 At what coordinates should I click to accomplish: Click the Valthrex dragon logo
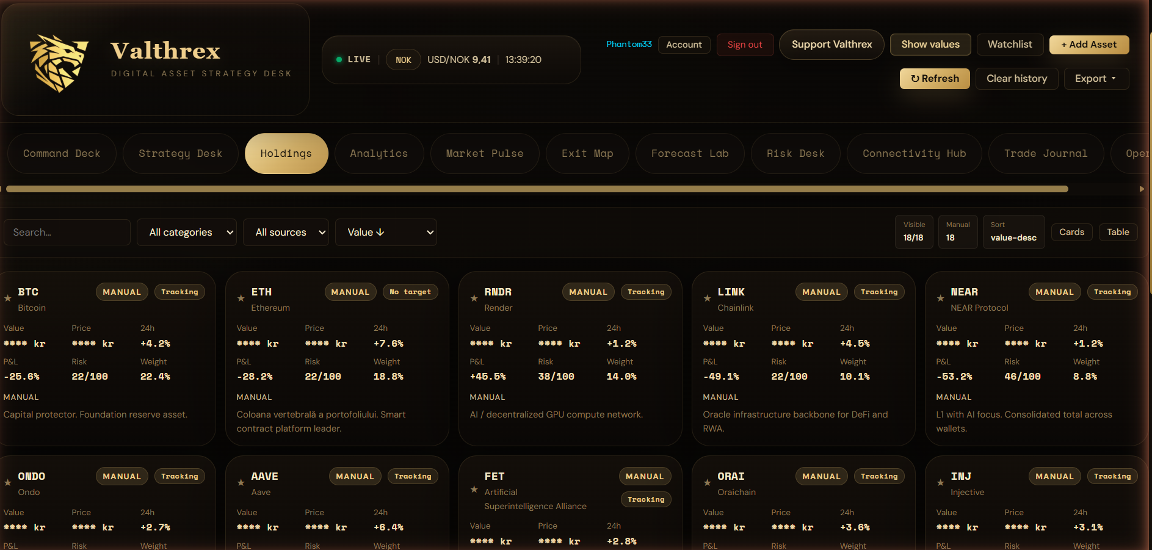point(59,63)
